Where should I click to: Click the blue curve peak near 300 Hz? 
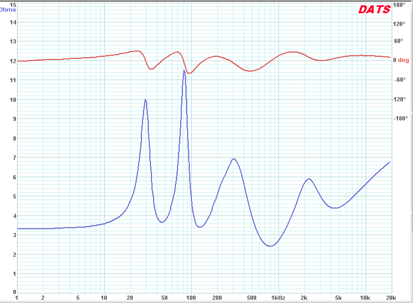click(x=233, y=159)
